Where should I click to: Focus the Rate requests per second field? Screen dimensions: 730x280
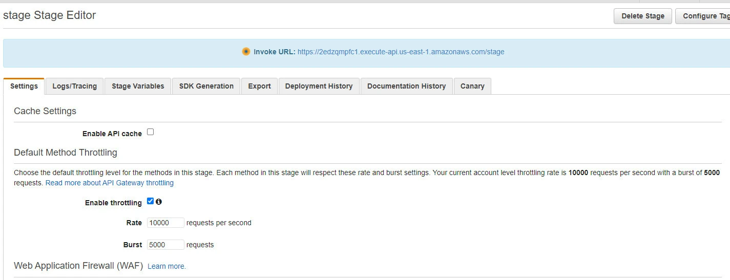coord(165,223)
